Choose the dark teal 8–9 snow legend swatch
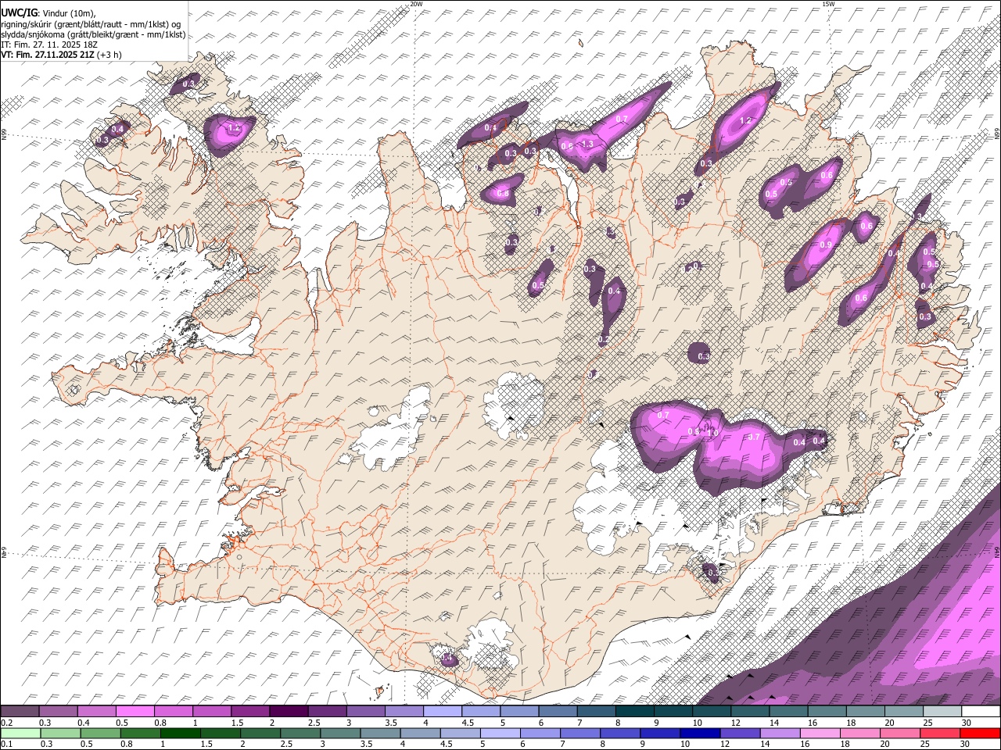The width and height of the screenshot is (1001, 750). 634,712
